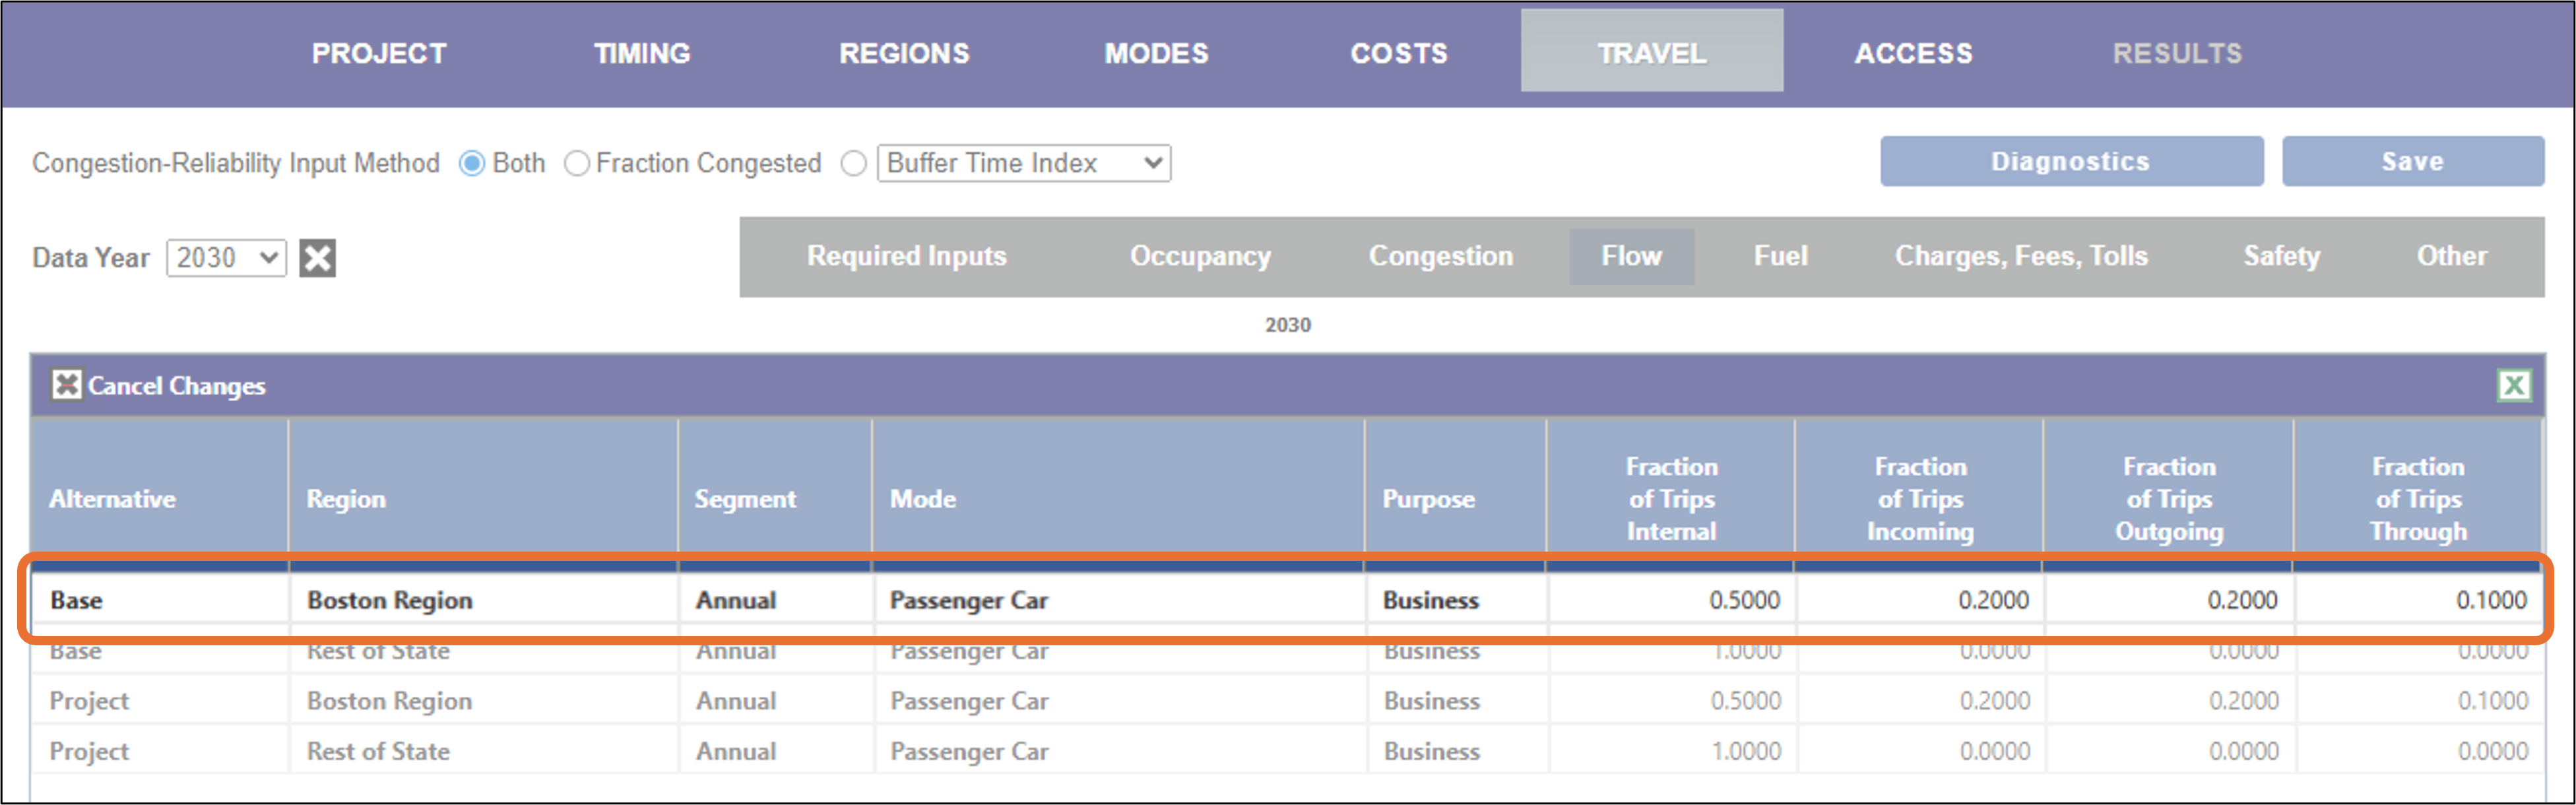Click the Cancel Changes X icon
This screenshot has width=2576, height=805.
click(x=66, y=385)
